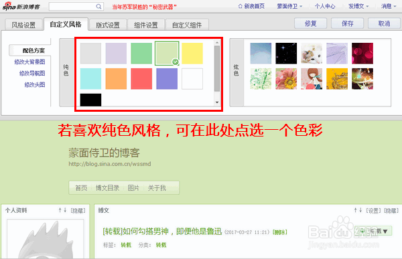Click the blog URL blog.sina.com.cn/wssmd
The height and width of the screenshot is (259, 402).
point(110,164)
